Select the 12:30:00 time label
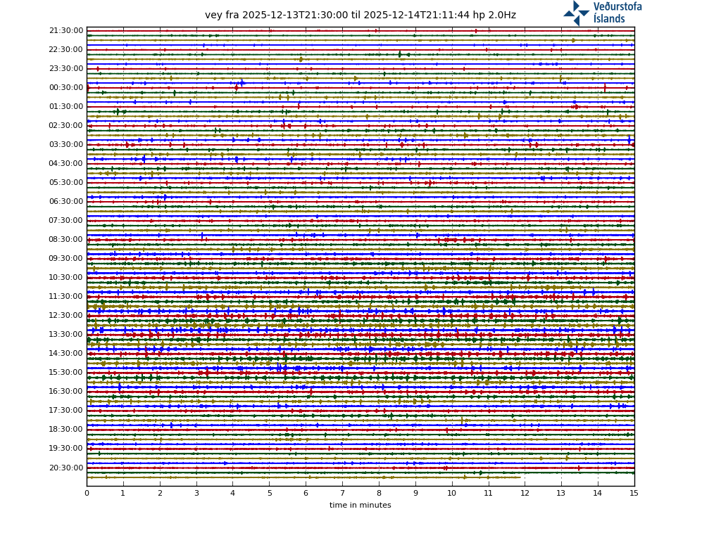The height and width of the screenshot is (540, 721). (66, 316)
